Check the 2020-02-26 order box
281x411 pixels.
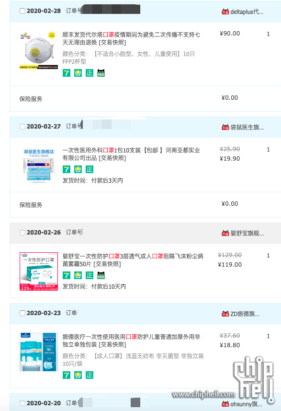22,233
